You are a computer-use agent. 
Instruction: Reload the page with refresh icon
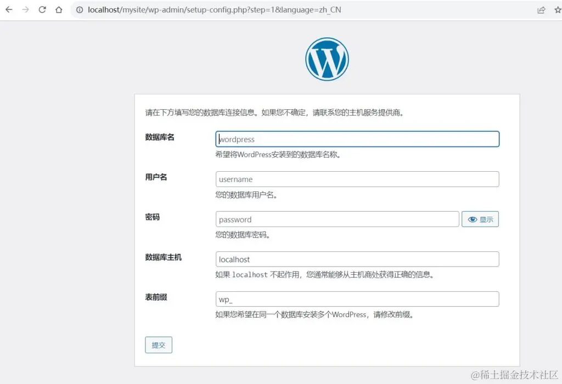(42, 10)
